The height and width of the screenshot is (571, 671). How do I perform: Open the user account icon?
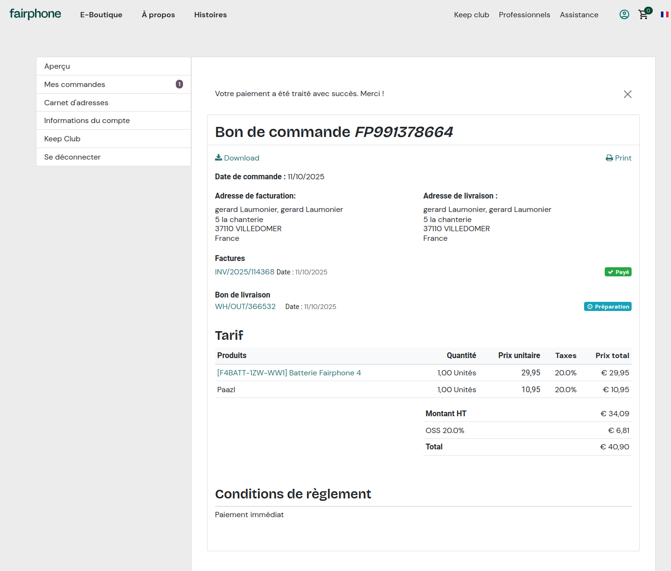tap(624, 14)
